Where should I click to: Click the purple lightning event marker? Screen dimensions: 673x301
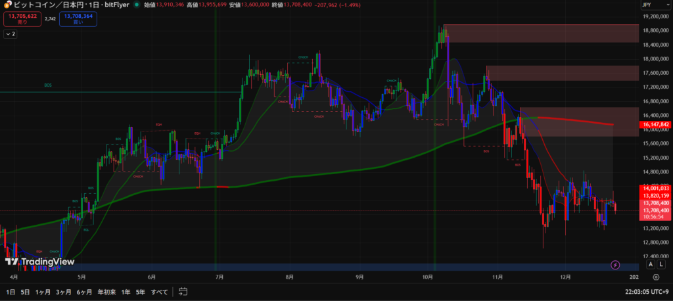coord(615,265)
